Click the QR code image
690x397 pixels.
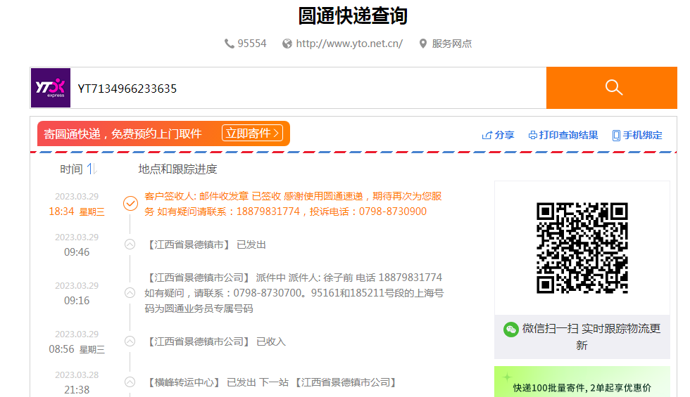(x=582, y=247)
